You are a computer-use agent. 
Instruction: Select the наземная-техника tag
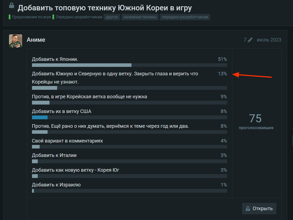[140, 17]
